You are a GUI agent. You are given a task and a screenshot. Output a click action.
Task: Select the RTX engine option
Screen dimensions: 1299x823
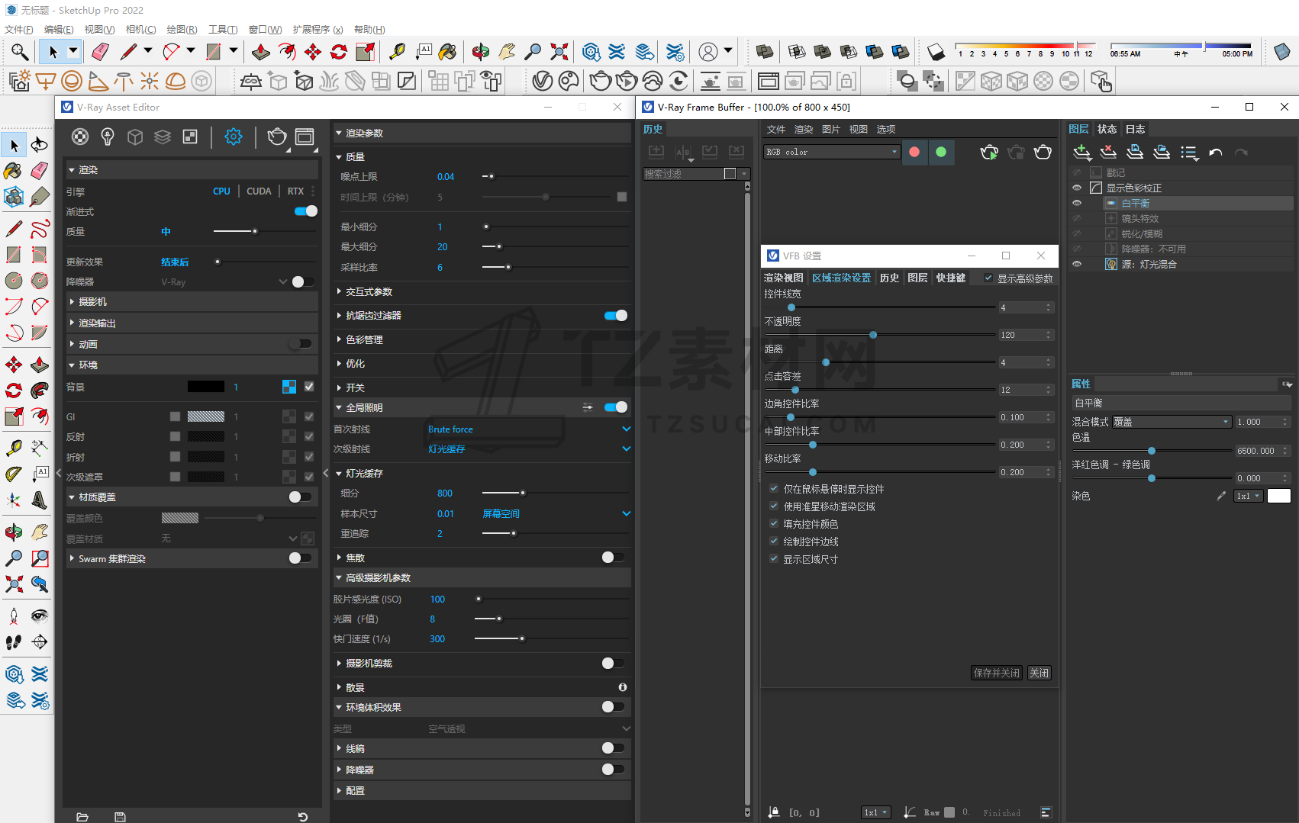click(295, 191)
